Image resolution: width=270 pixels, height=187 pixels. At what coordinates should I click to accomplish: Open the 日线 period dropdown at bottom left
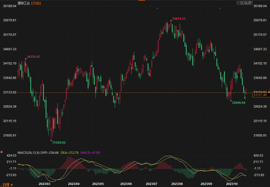pos(8,184)
